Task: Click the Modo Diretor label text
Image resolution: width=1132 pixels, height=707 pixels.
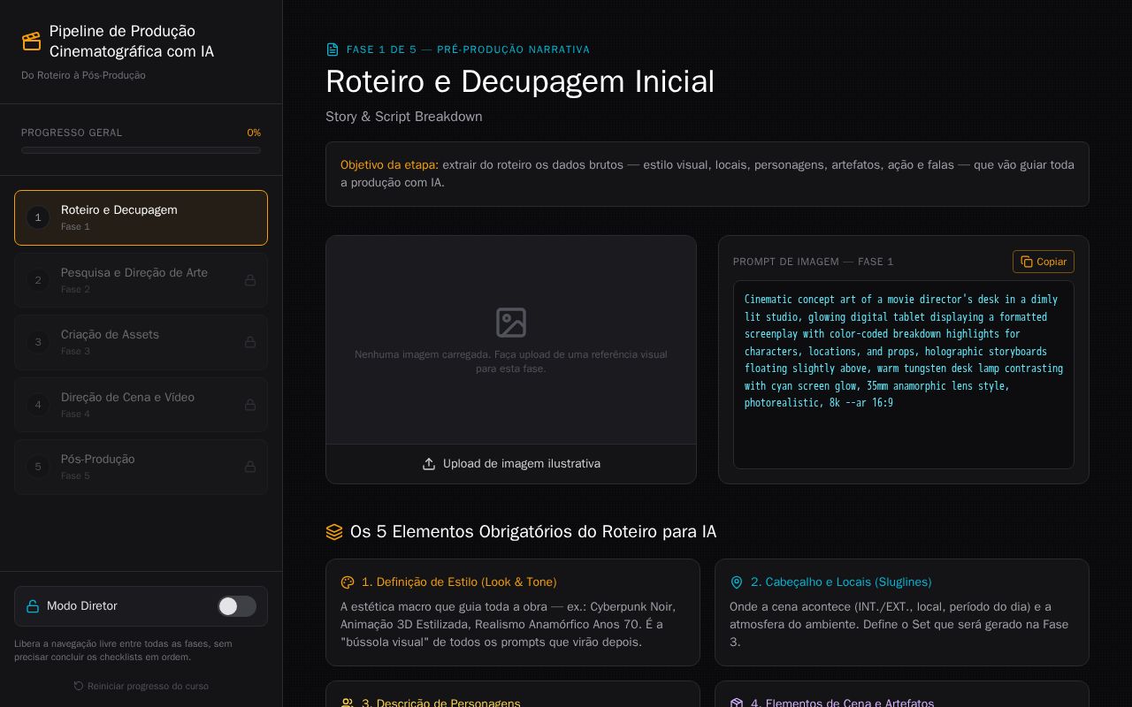Action: pyautogui.click(x=82, y=606)
